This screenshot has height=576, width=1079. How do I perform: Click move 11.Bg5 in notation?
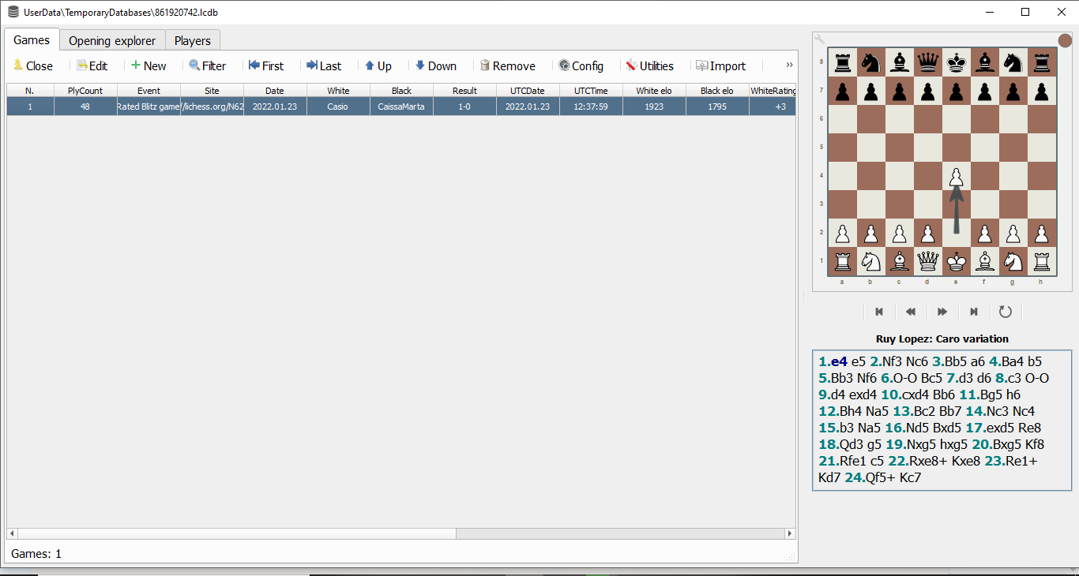(980, 395)
